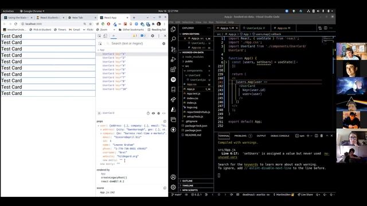Open the Explorer view in VS Code
The height and width of the screenshot is (206, 367).
173,29
